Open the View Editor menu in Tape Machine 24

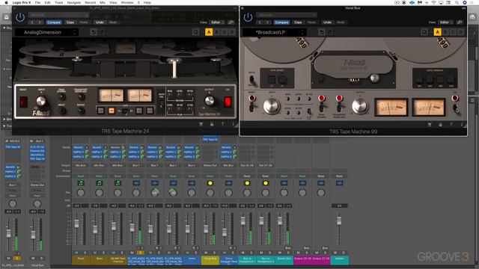click(x=217, y=22)
